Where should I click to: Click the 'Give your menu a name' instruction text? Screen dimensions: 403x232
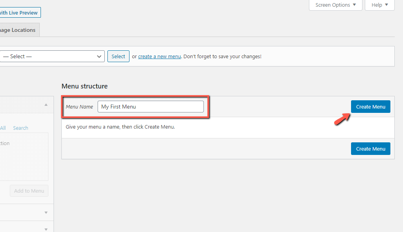point(120,127)
